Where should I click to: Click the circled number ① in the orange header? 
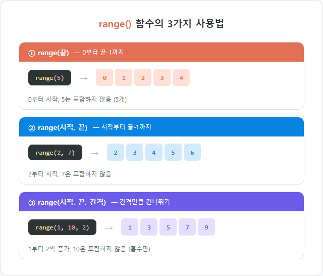tap(32, 54)
